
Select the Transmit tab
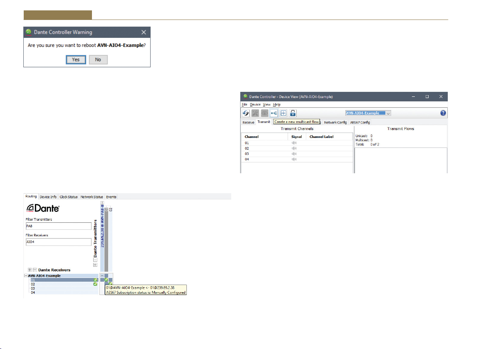point(264,122)
